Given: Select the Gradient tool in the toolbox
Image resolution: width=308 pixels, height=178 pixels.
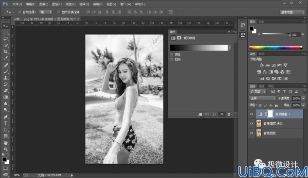Looking at the screenshot, I should click(6, 97).
